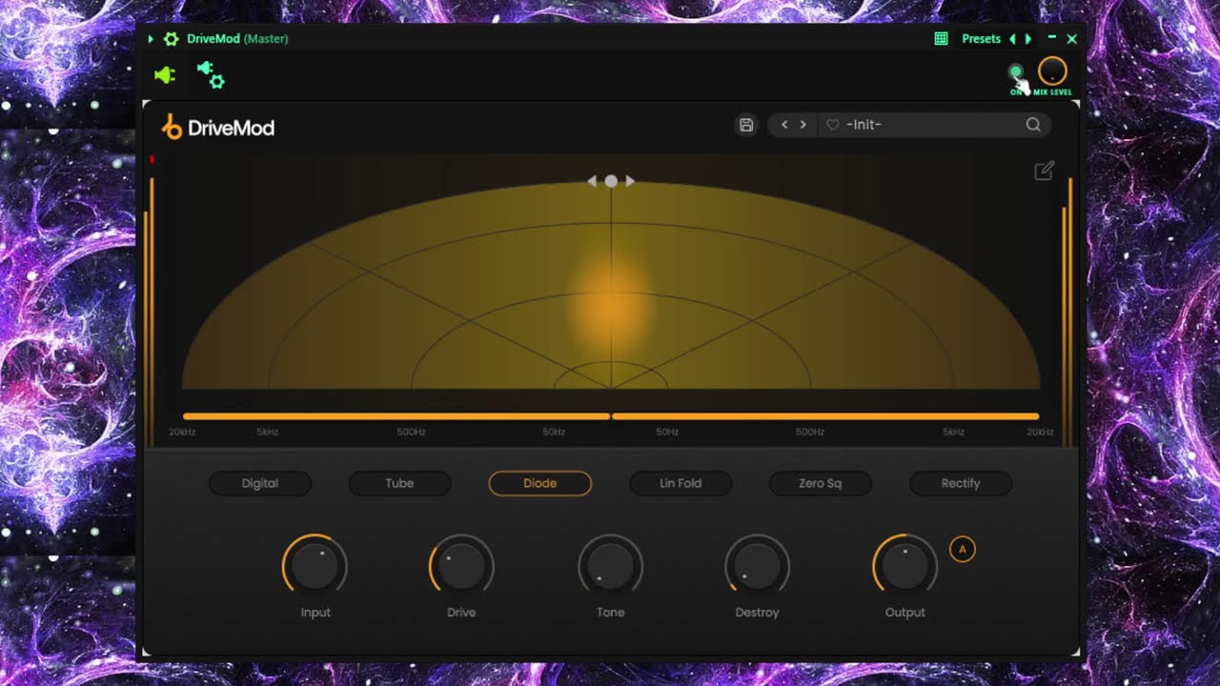Viewport: 1220px width, 686px height.
Task: Click the green plugin connector icon
Action: 165,75
